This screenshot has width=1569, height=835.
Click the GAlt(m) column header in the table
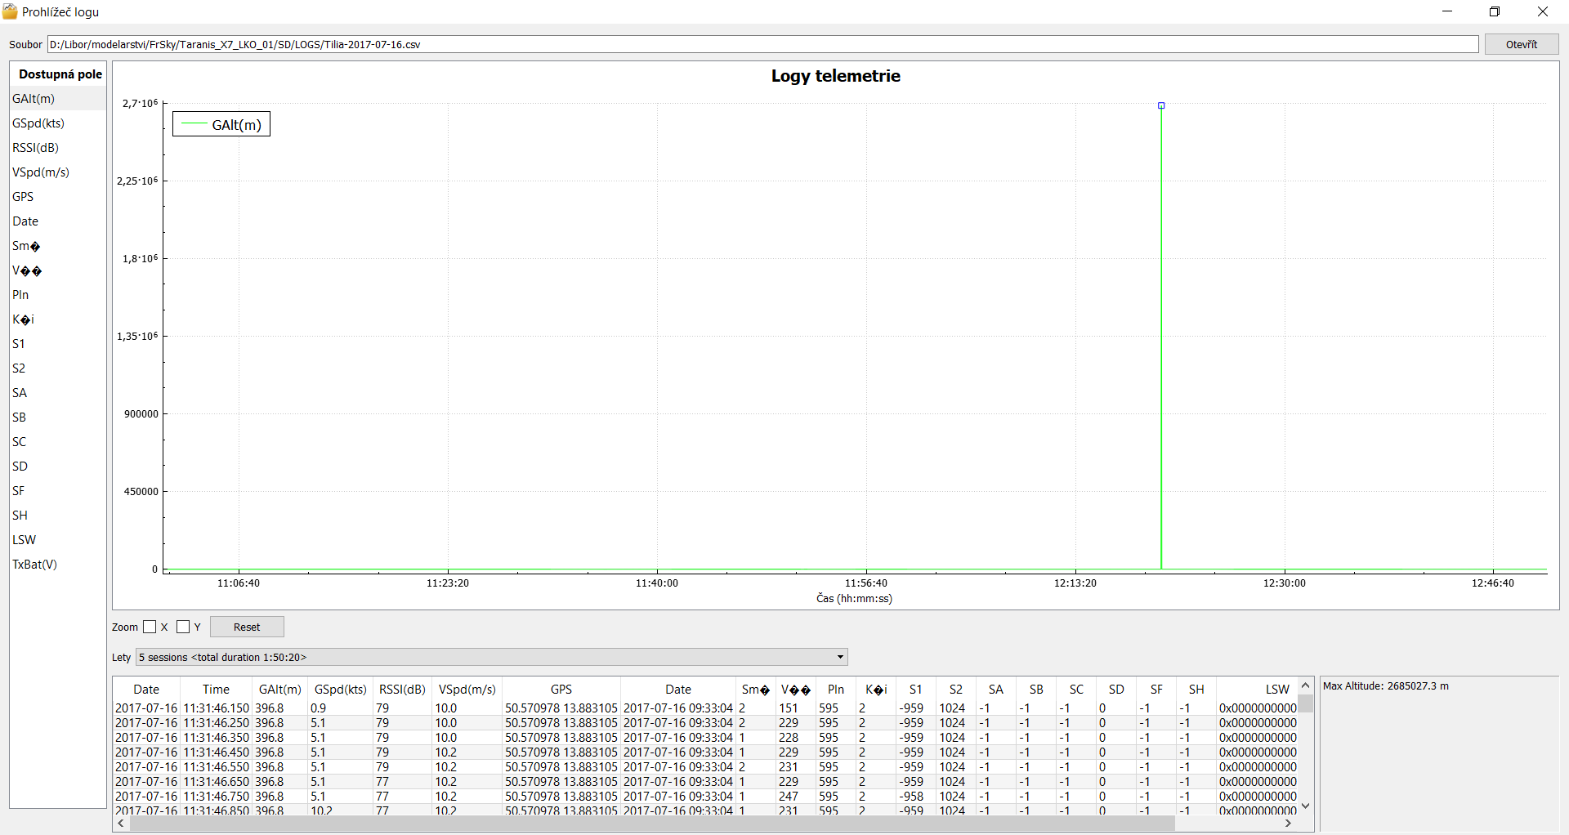click(279, 689)
